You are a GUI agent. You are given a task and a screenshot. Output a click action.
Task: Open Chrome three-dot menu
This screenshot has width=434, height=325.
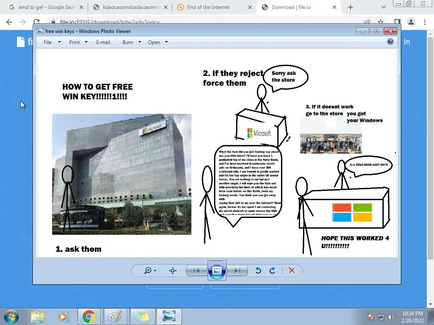(425, 22)
